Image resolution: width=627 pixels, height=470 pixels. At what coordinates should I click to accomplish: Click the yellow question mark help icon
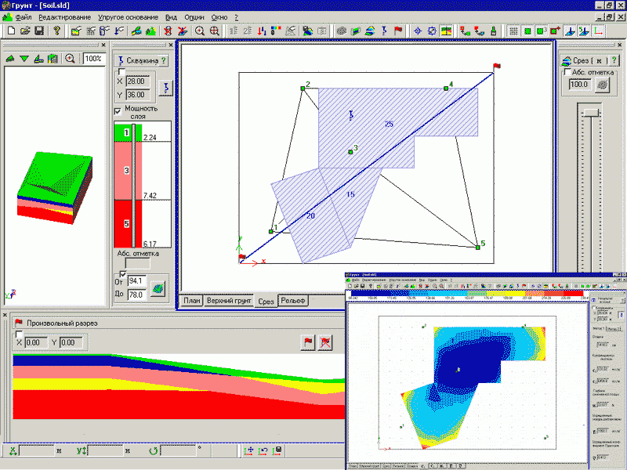tap(56, 31)
